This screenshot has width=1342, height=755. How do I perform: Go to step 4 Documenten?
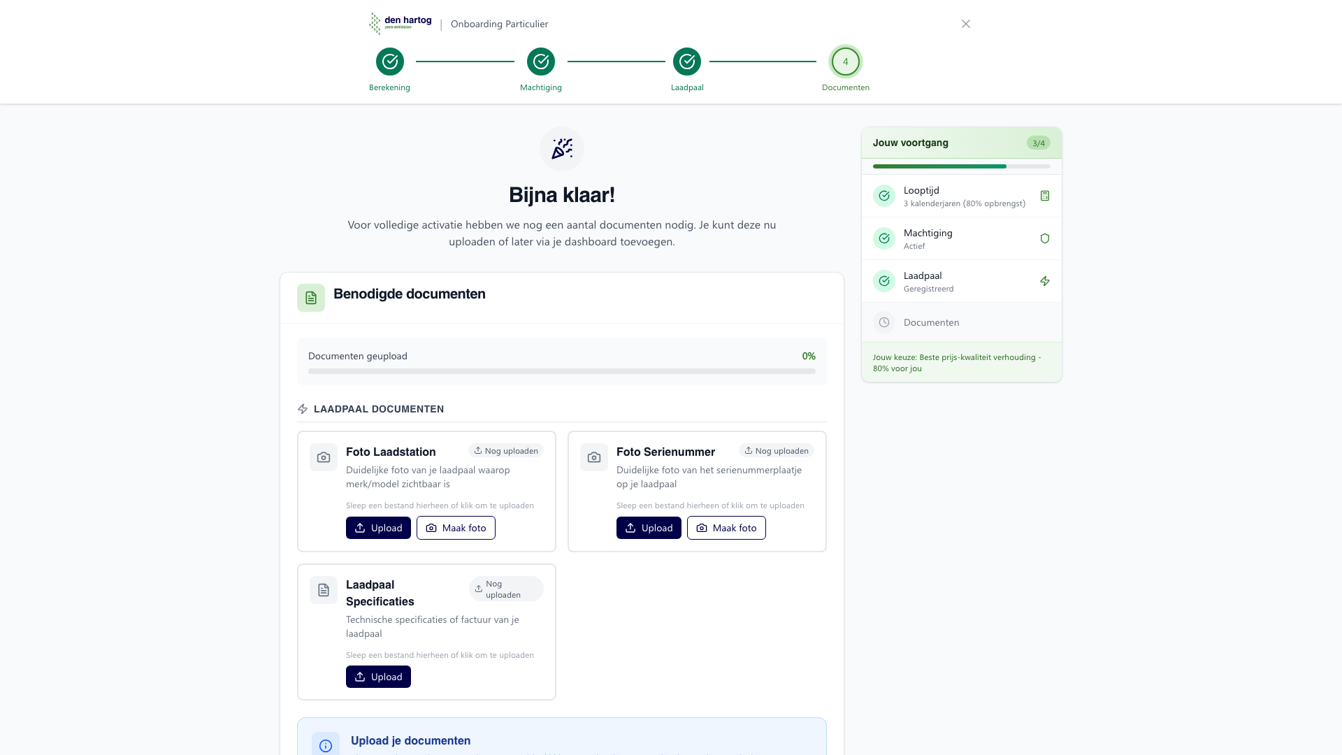pyautogui.click(x=845, y=62)
